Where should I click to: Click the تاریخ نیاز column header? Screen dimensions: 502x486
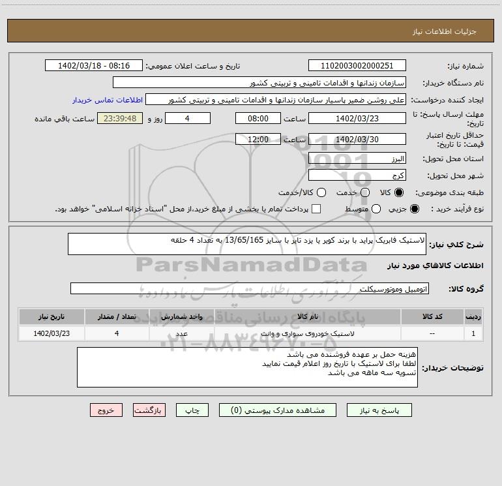pyautogui.click(x=52, y=316)
